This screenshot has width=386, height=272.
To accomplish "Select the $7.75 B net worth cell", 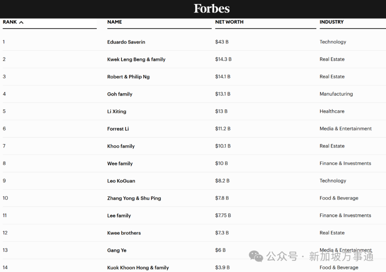I will 223,216.
